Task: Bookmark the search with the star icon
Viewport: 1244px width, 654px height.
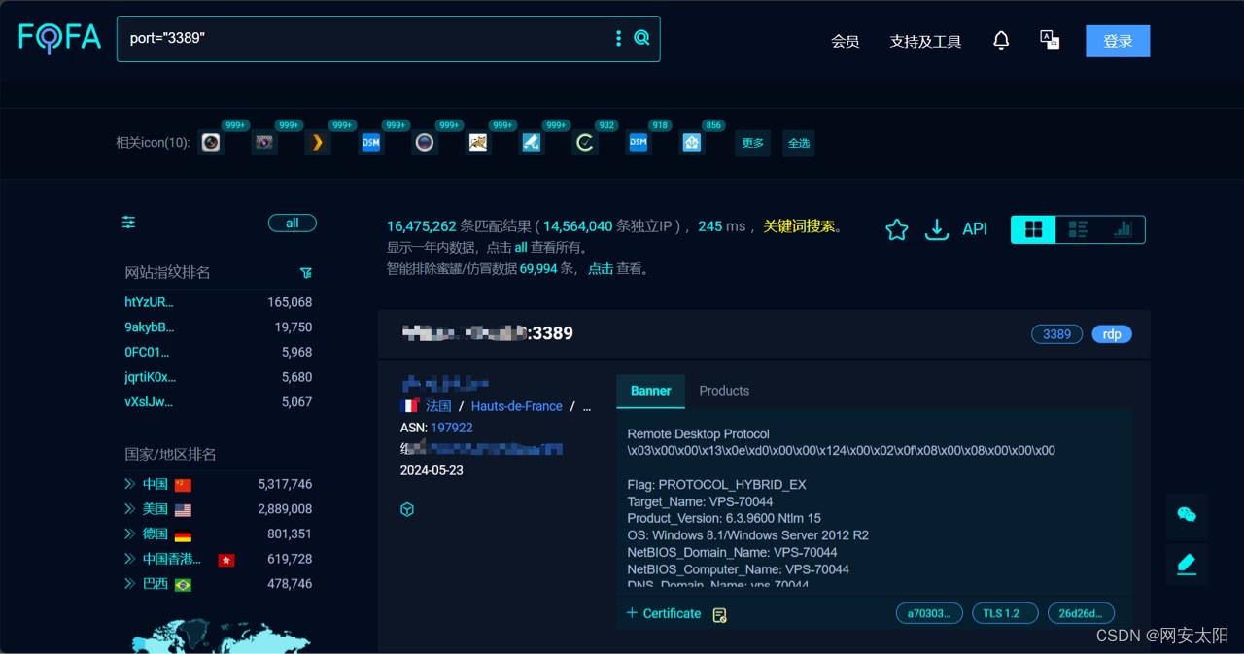Action: (897, 229)
